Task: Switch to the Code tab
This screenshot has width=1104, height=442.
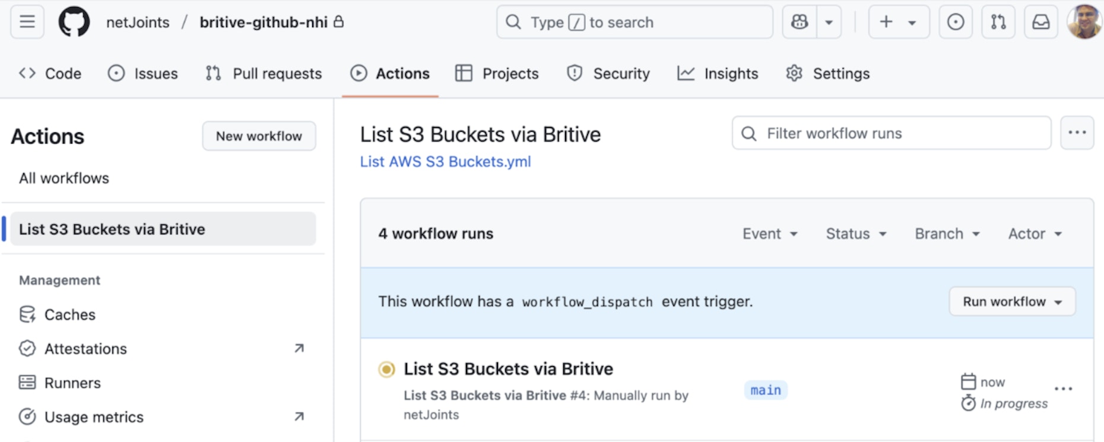Action: coord(50,74)
